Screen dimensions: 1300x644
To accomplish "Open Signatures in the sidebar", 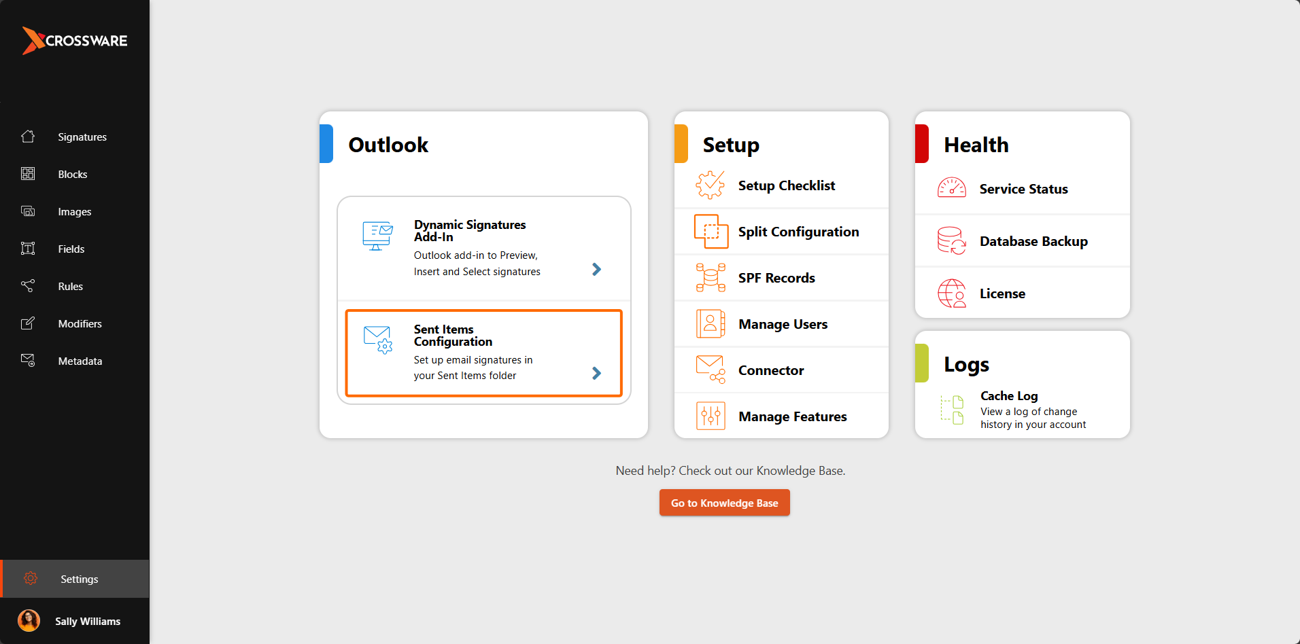I will (82, 137).
